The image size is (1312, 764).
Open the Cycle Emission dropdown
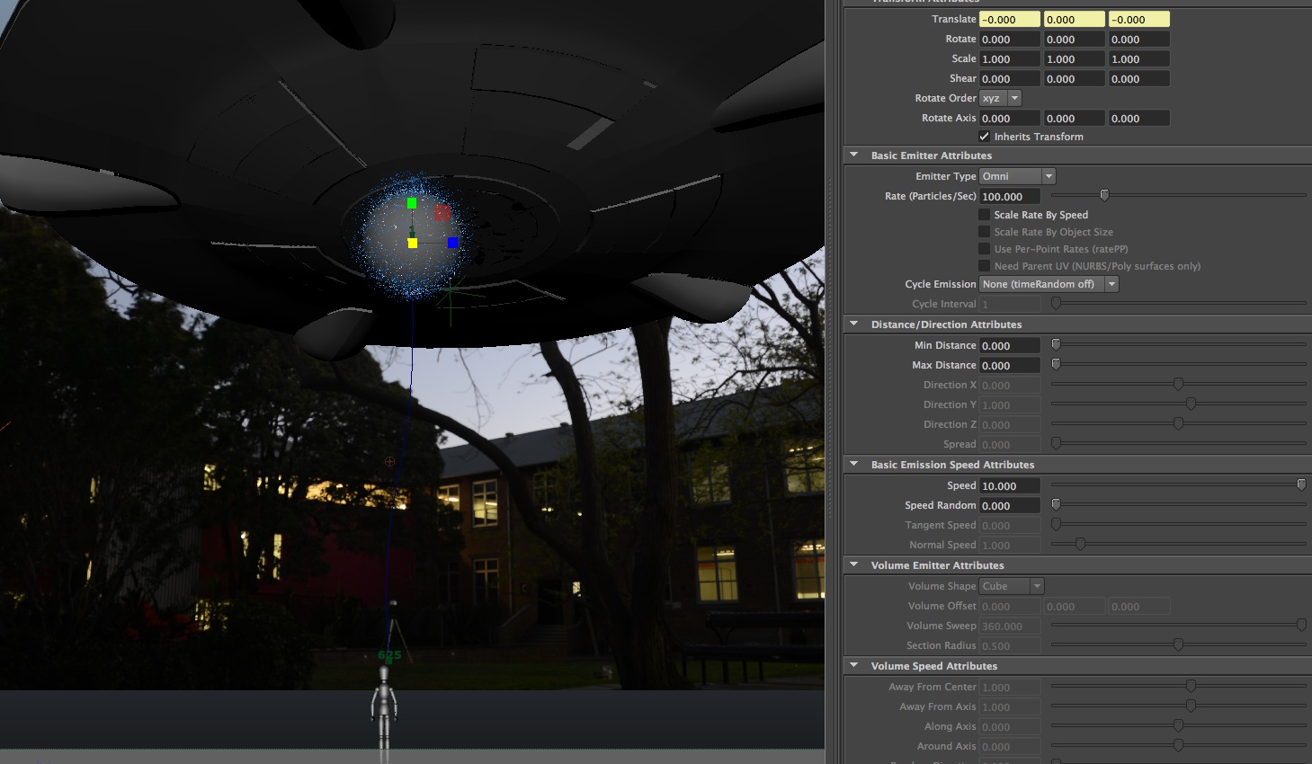click(x=1048, y=284)
